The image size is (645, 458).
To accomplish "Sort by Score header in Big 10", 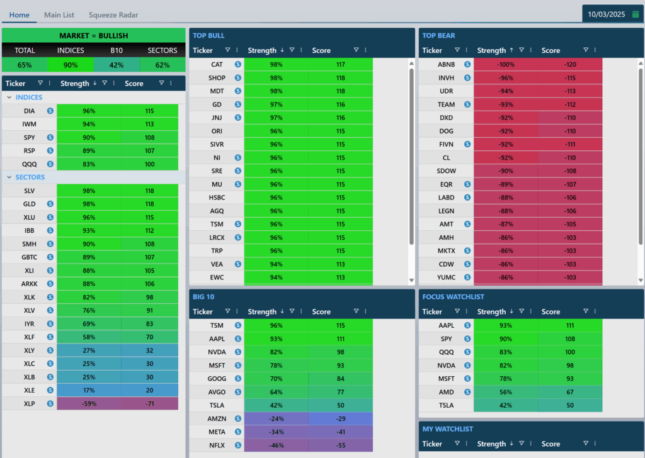I will click(x=321, y=311).
